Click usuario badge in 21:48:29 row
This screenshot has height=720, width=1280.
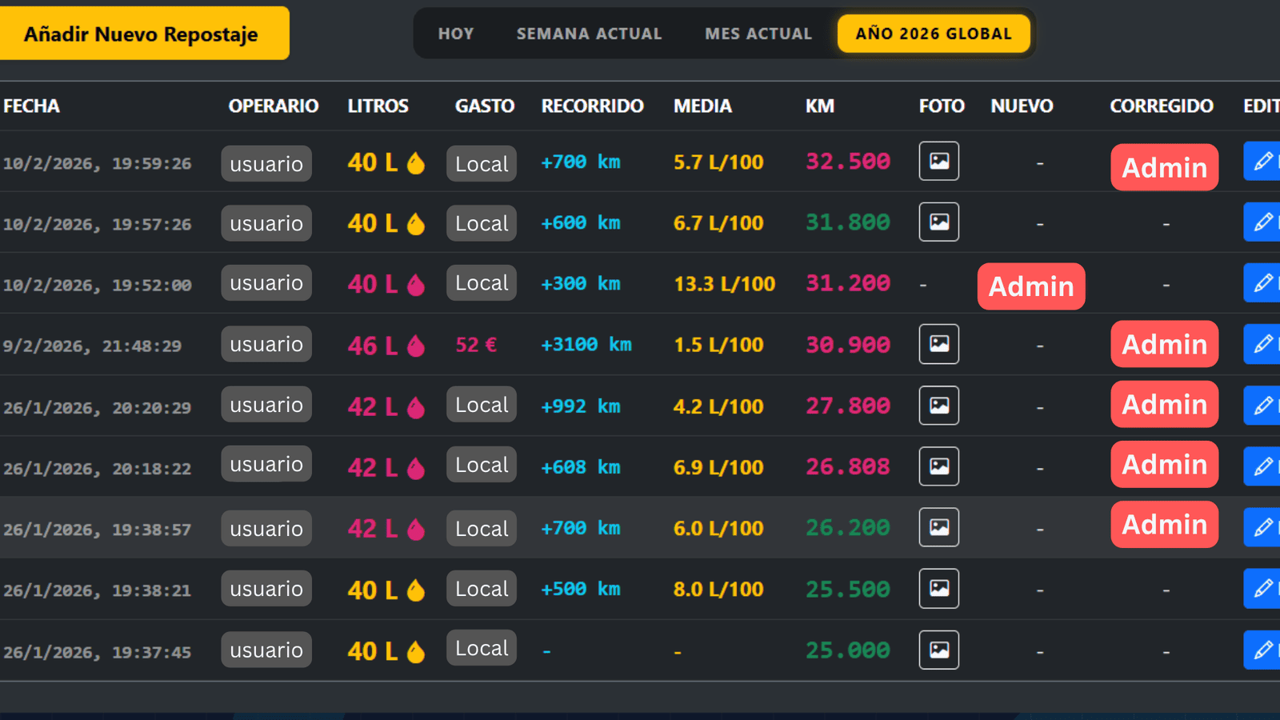tap(266, 344)
